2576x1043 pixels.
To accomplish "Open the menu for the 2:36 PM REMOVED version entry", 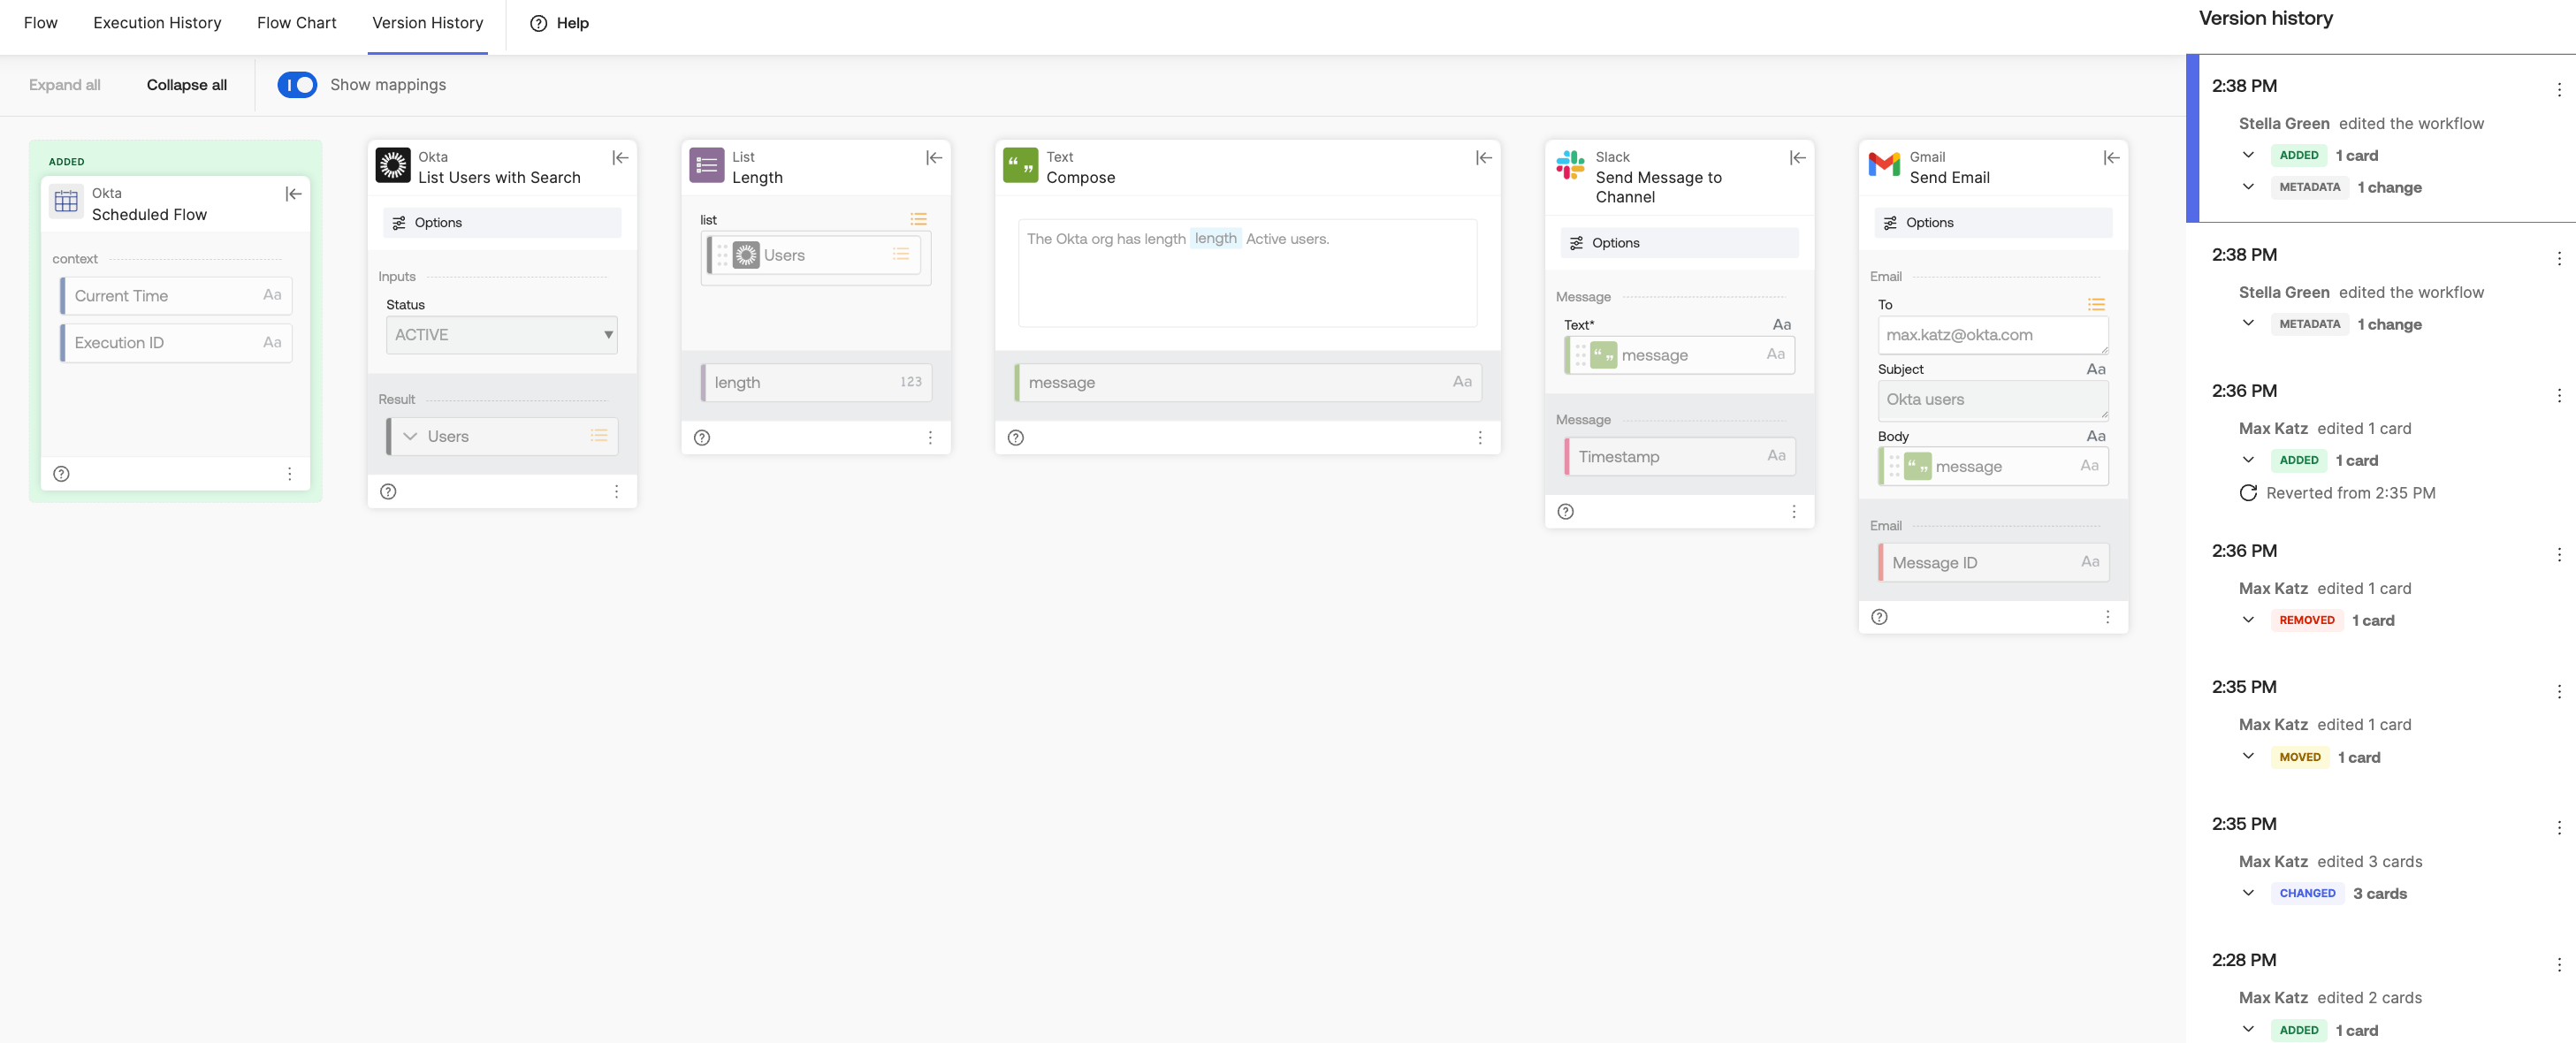I will [x=2559, y=555].
